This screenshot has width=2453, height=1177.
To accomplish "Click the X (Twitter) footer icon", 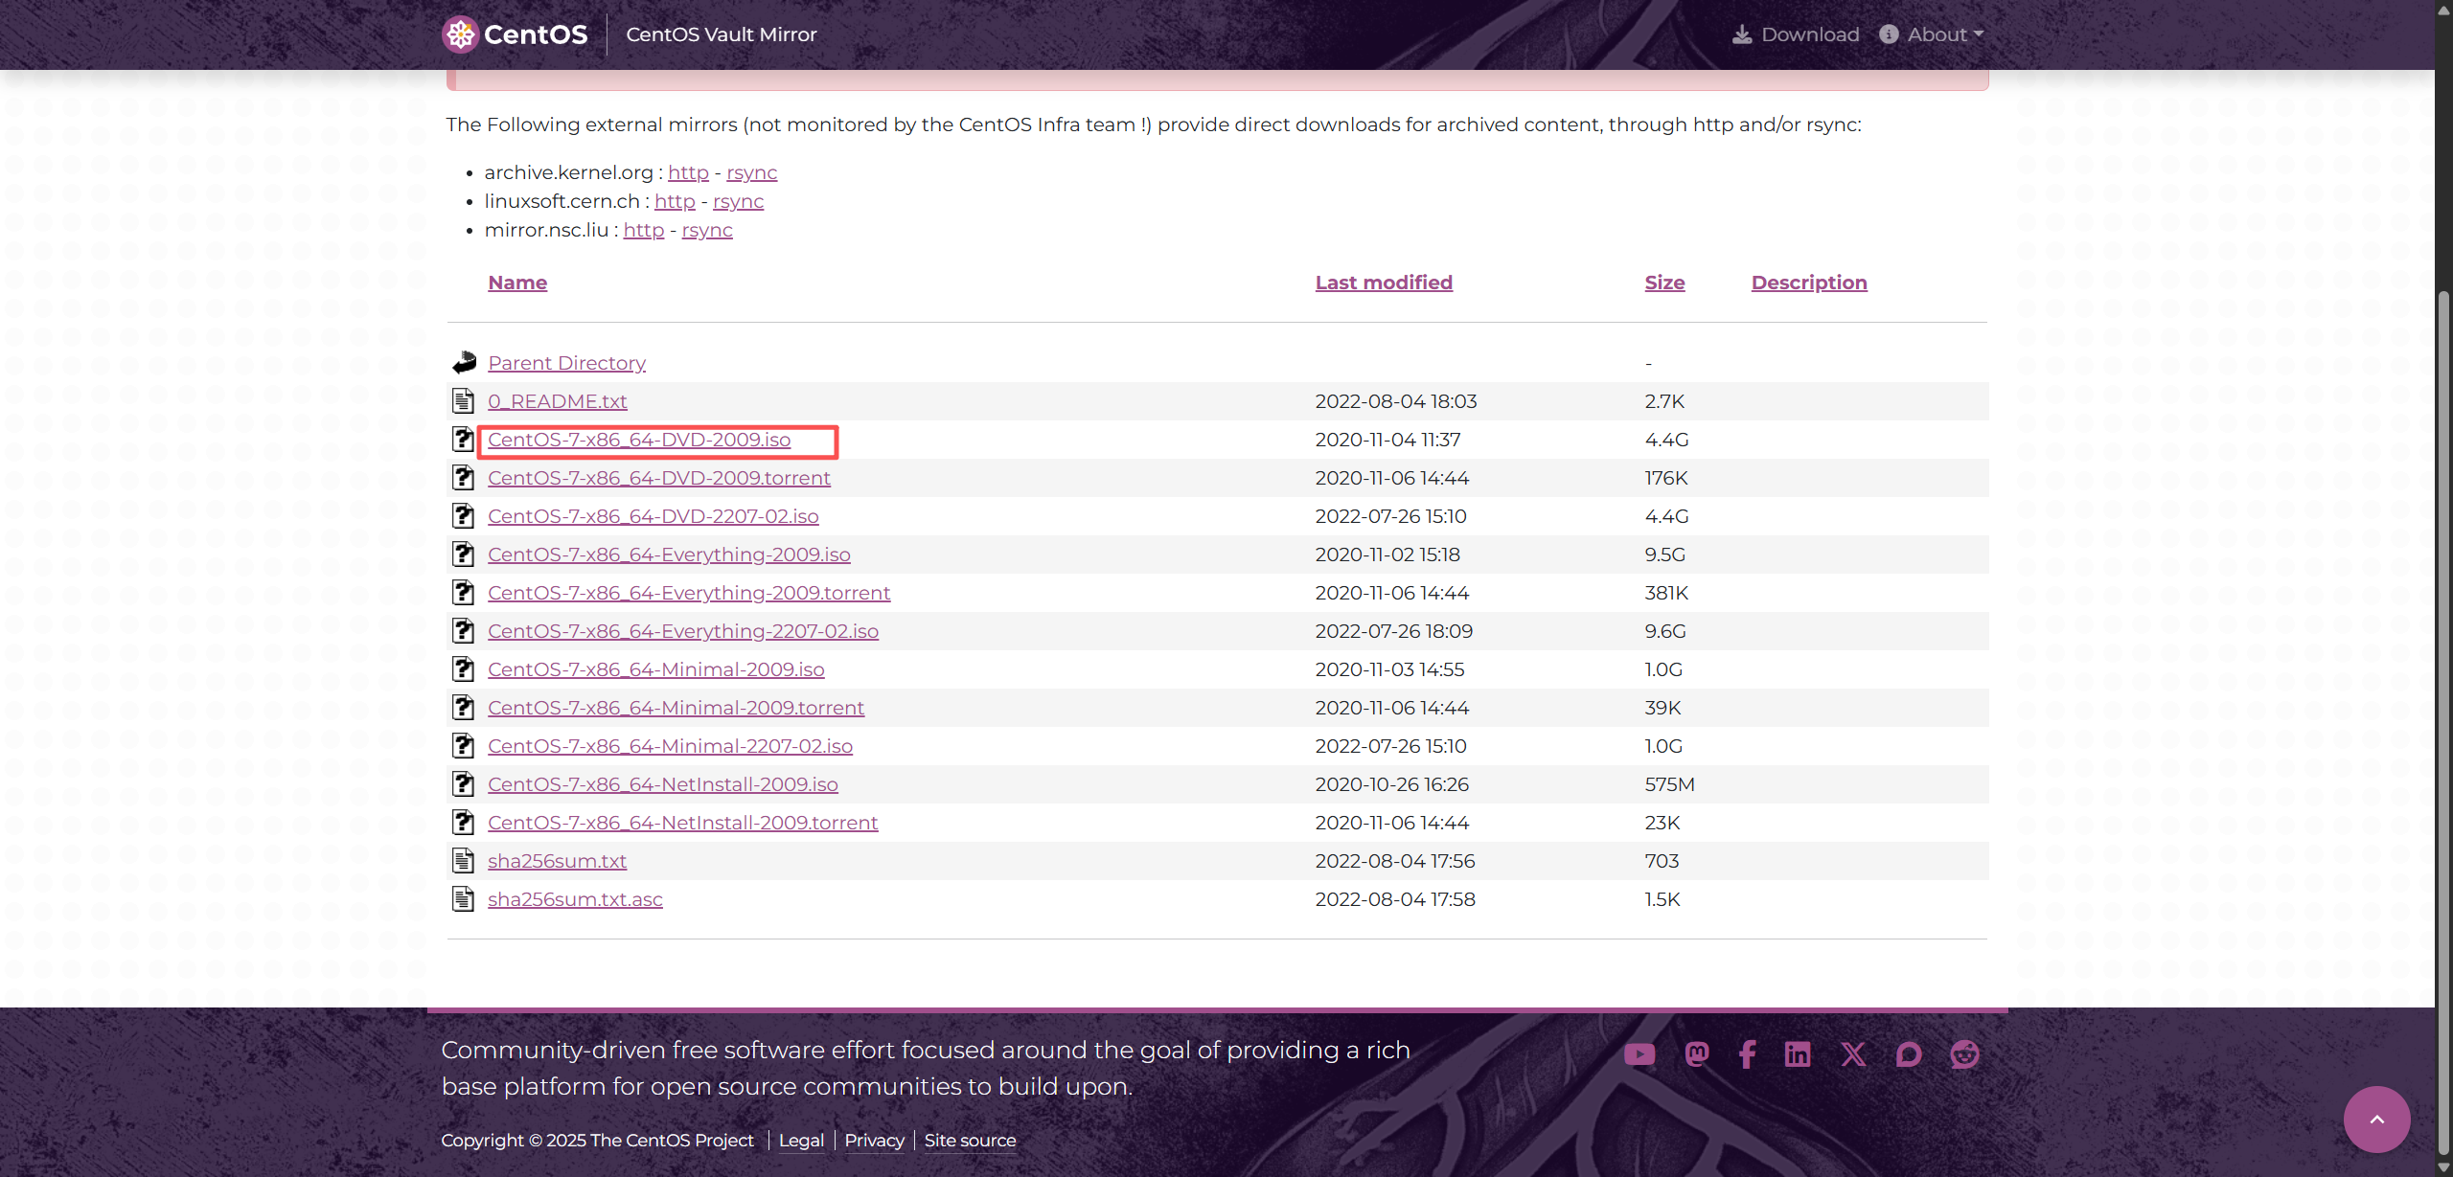I will point(1853,1054).
